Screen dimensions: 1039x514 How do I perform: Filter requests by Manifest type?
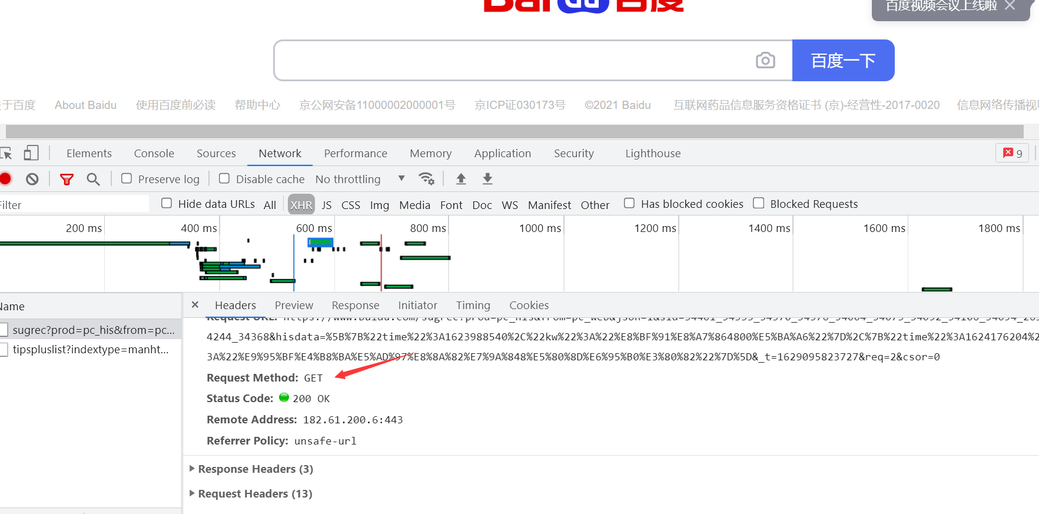click(549, 205)
